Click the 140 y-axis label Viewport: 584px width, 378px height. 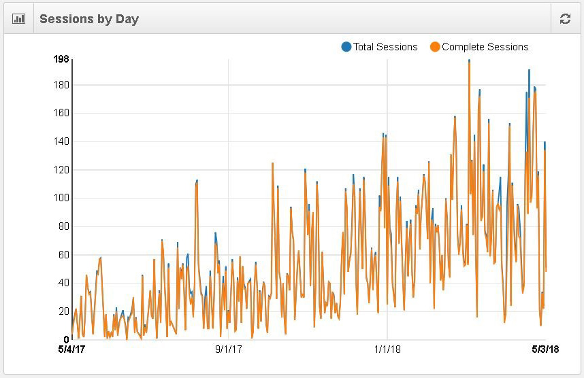[61, 141]
